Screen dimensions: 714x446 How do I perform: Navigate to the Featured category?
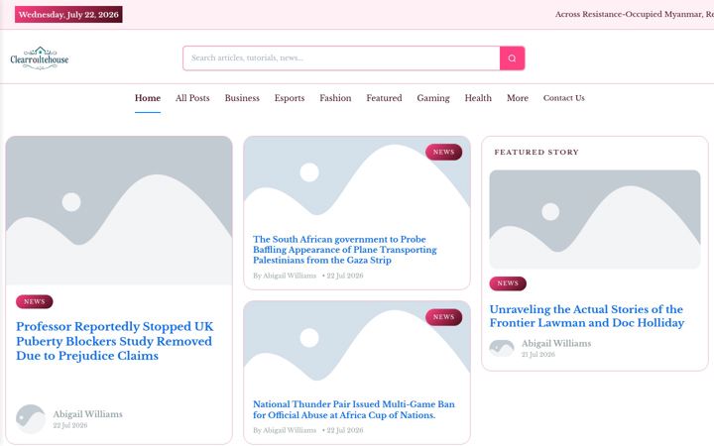click(x=384, y=98)
